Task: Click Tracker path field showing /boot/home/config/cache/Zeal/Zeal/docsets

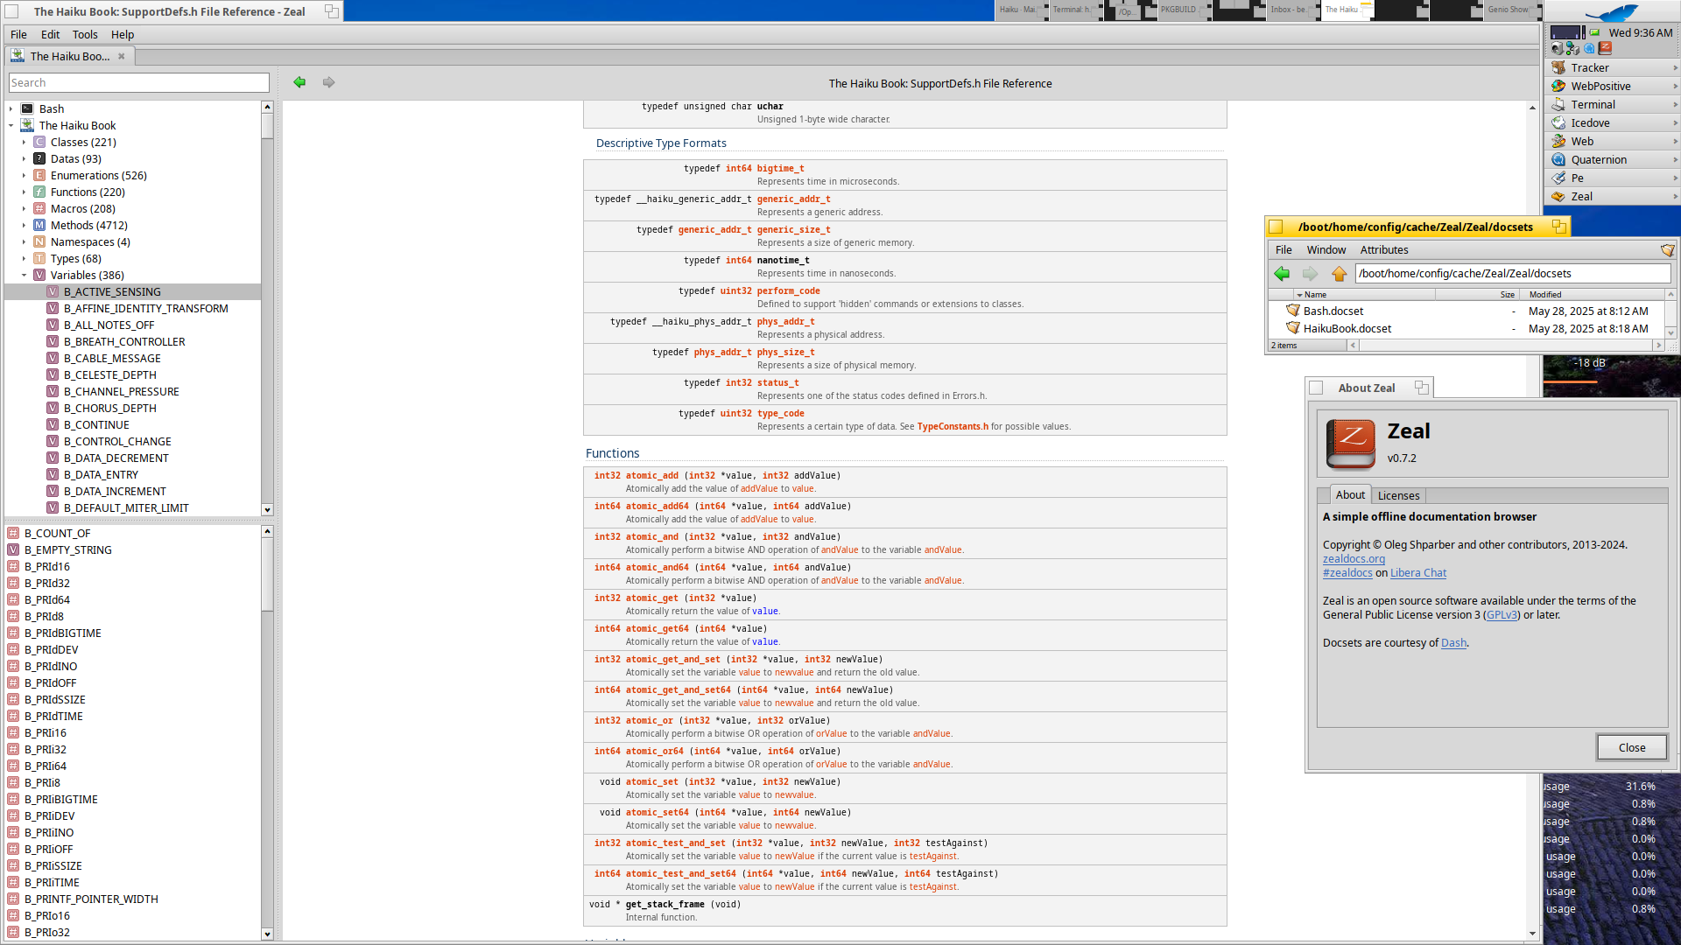Action: pyautogui.click(x=1513, y=274)
